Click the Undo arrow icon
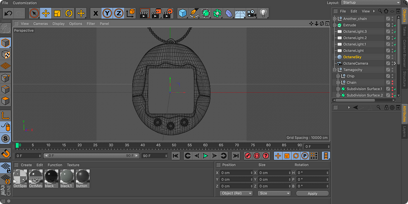Viewport: 408px width, 204px height. (8, 13)
